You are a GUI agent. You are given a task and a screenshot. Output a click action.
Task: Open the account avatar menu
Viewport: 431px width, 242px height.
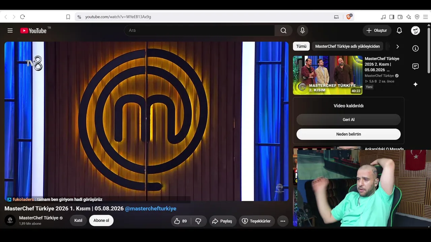pyautogui.click(x=416, y=31)
